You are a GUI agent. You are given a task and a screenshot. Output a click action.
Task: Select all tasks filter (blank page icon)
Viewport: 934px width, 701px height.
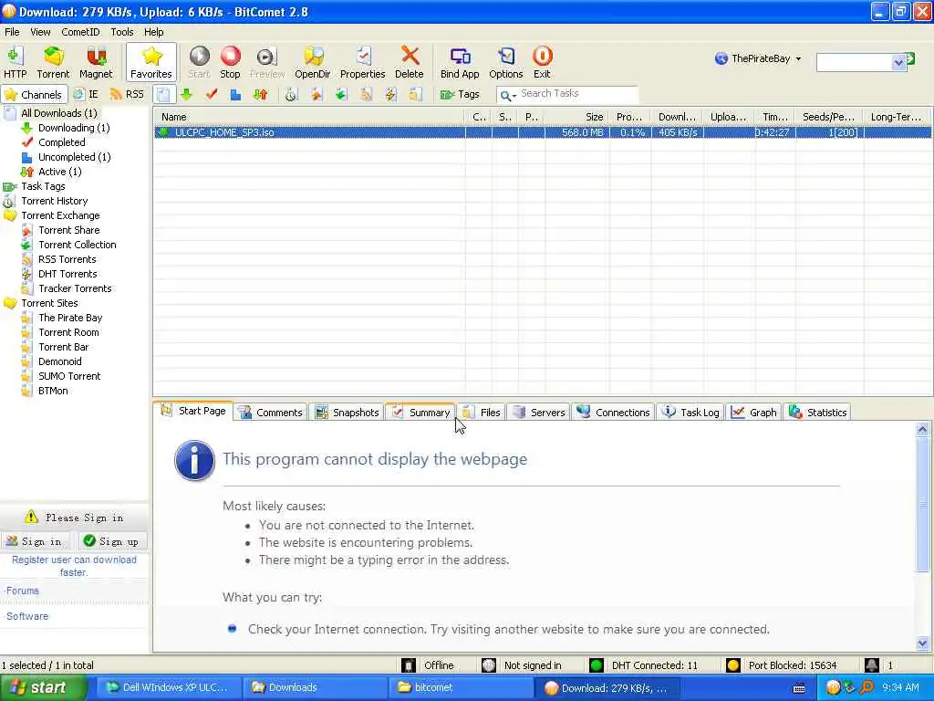tap(164, 94)
